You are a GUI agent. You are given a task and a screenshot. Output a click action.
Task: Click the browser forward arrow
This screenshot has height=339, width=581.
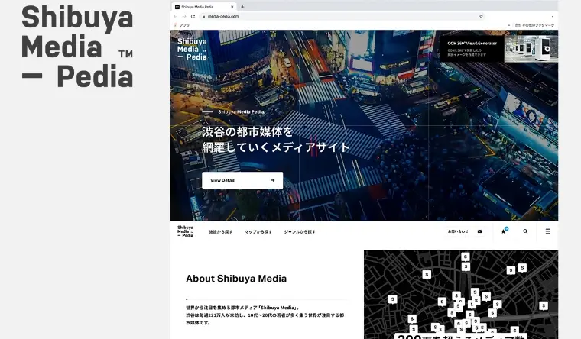[x=184, y=16]
